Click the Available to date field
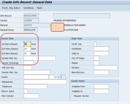The image size is (130, 104). [x=101, y=91]
